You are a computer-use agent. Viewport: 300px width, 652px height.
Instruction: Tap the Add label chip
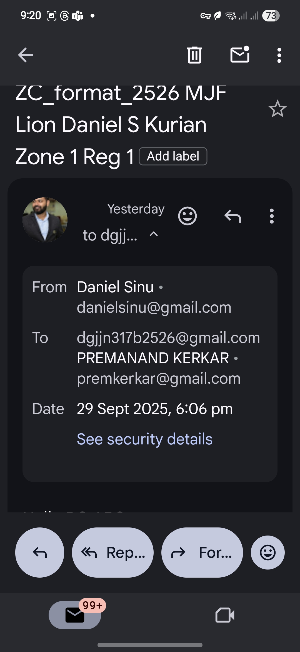(x=173, y=156)
